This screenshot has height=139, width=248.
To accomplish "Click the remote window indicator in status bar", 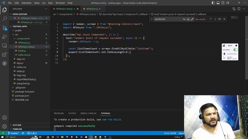I will click(x=3, y=133).
